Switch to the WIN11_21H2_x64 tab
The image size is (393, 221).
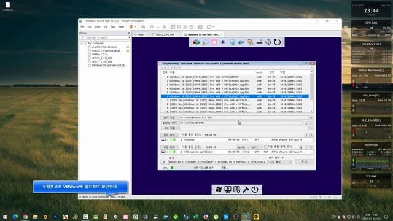click(165, 34)
